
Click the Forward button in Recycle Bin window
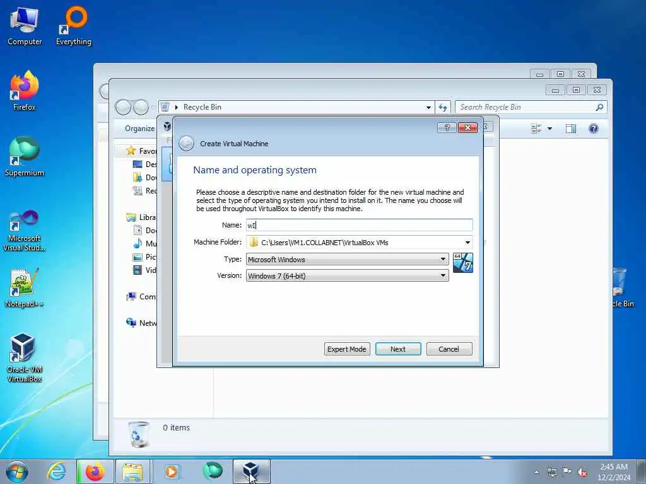(141, 107)
